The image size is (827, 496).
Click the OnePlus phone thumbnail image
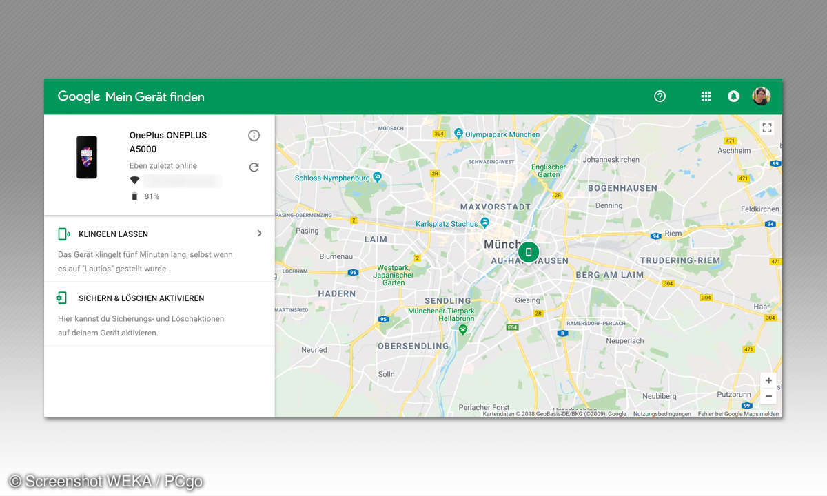click(x=87, y=157)
